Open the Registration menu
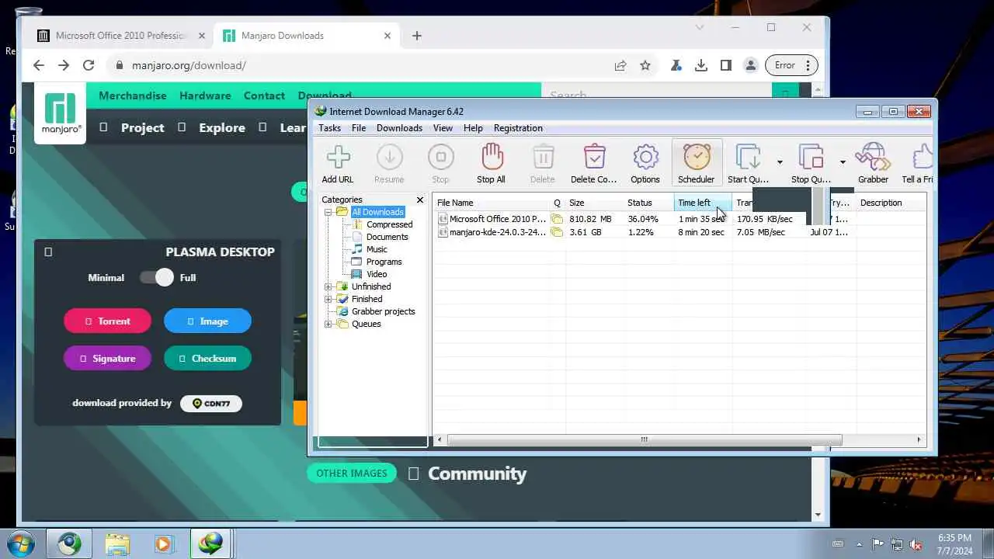Screen dimensions: 994x559 click(518, 128)
